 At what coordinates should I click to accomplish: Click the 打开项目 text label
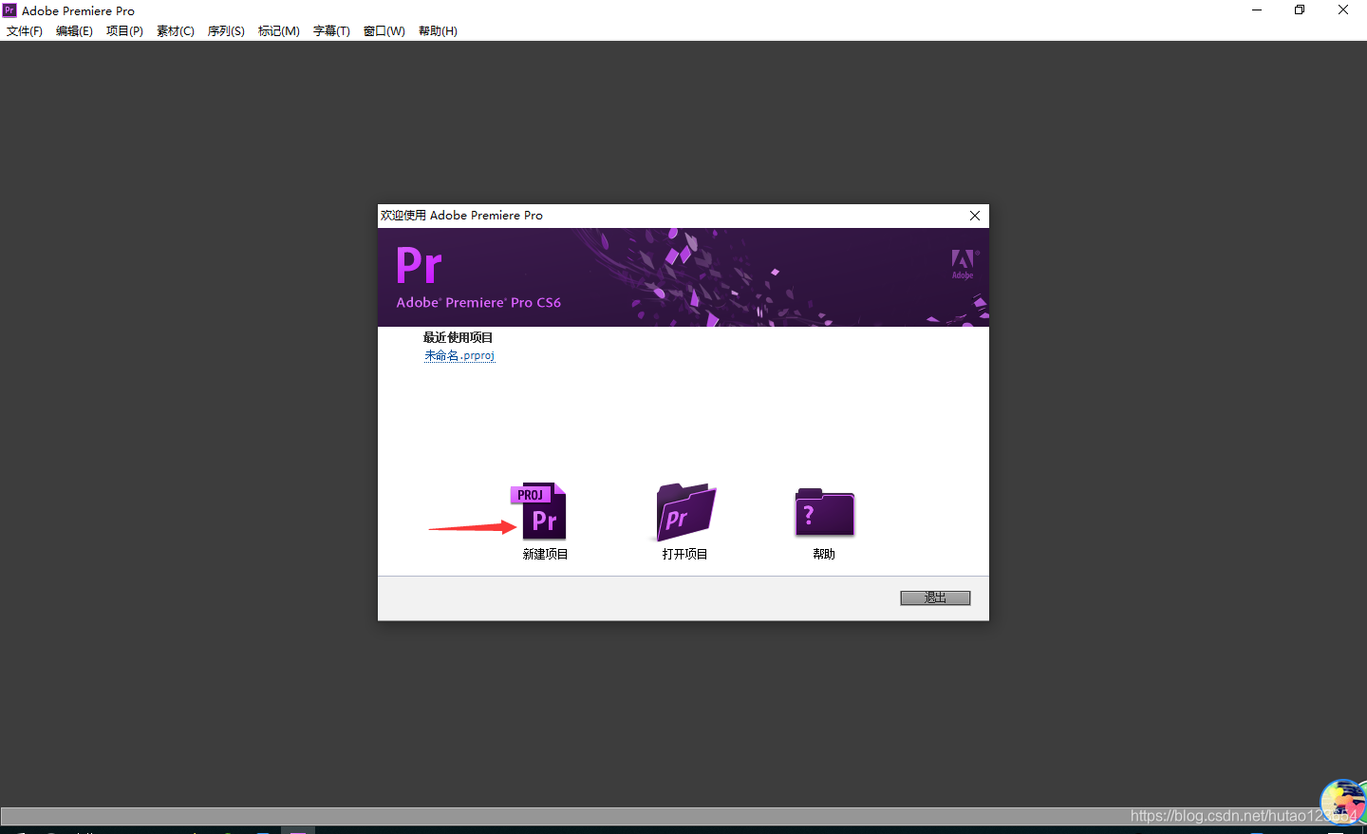point(684,554)
